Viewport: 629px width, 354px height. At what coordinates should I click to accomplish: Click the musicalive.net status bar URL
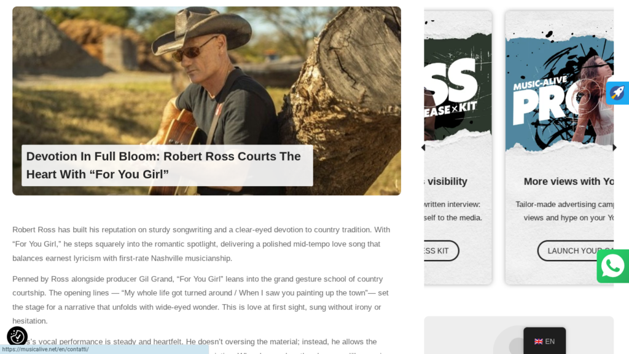45,349
